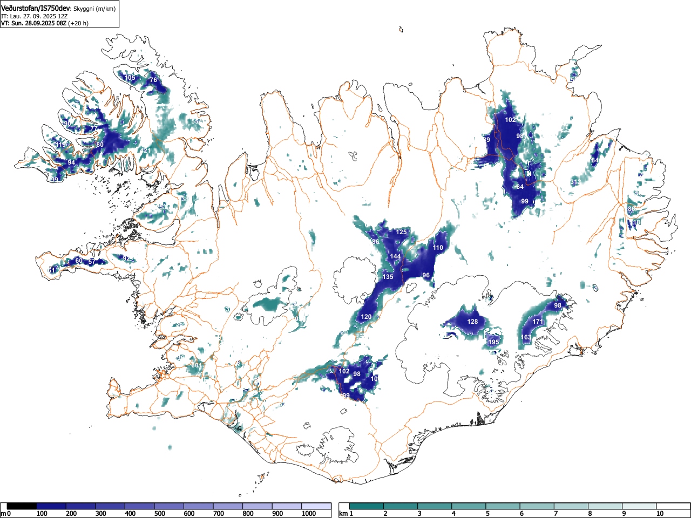
Task: Select the darkest teal 1–2 km swatch
Action: [x=367, y=506]
